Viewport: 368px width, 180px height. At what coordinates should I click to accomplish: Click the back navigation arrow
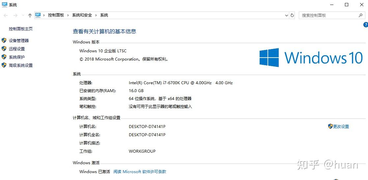click(6, 15)
